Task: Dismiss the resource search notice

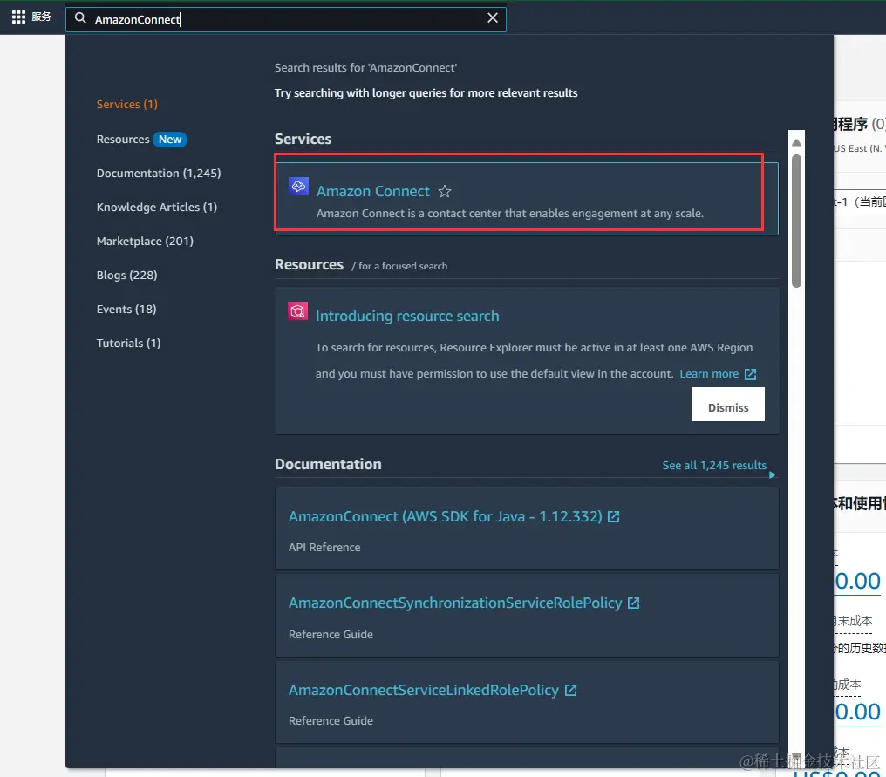Action: (728, 405)
